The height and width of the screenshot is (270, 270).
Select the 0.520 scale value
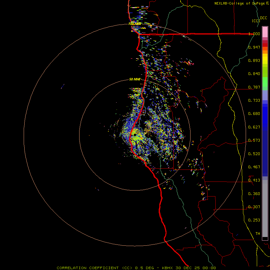tap(254, 154)
